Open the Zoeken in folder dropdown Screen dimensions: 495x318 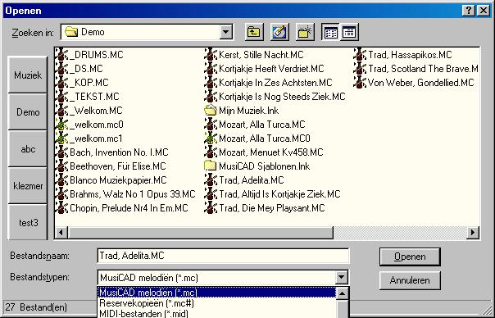click(225, 32)
